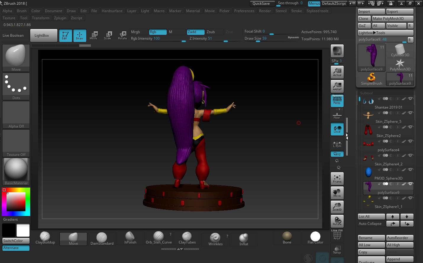Click the AutoReorder button
Image resolution: width=423 pixels, height=263 pixels.
click(x=400, y=238)
